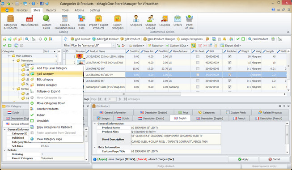Screen dimensions: 292x170
Task: Toggle Published checkbox for LG 32LN5300
Action: (x=229, y=56)
